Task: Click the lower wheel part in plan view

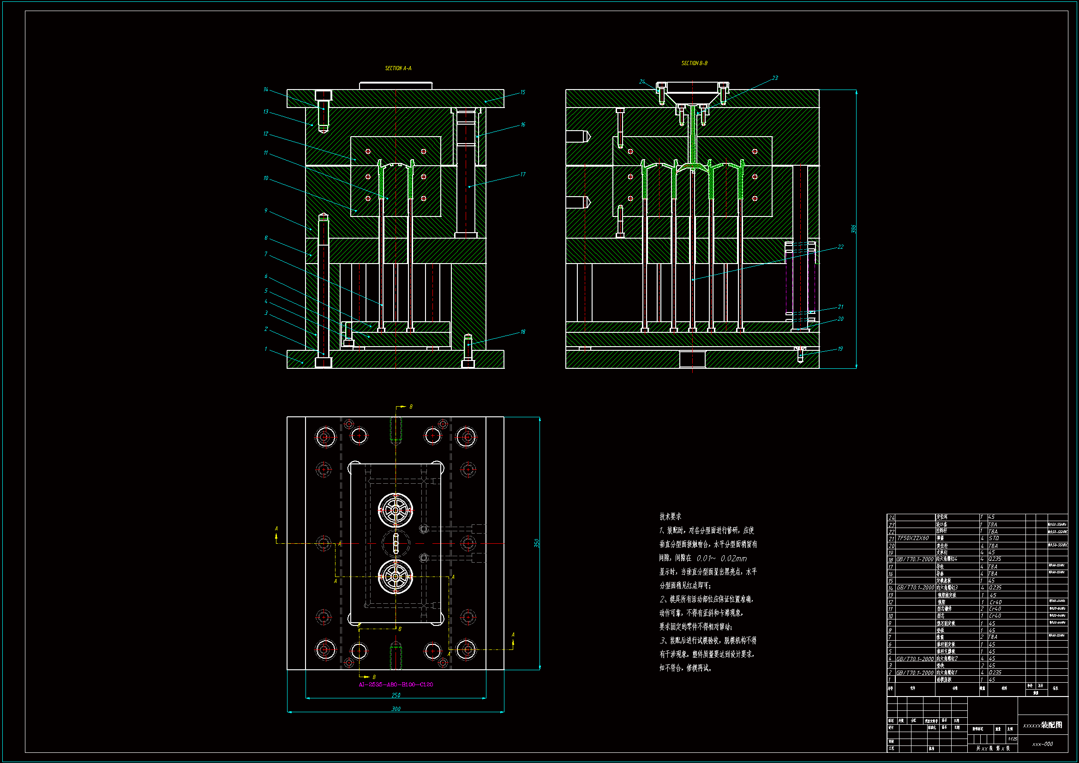Action: coord(396,577)
